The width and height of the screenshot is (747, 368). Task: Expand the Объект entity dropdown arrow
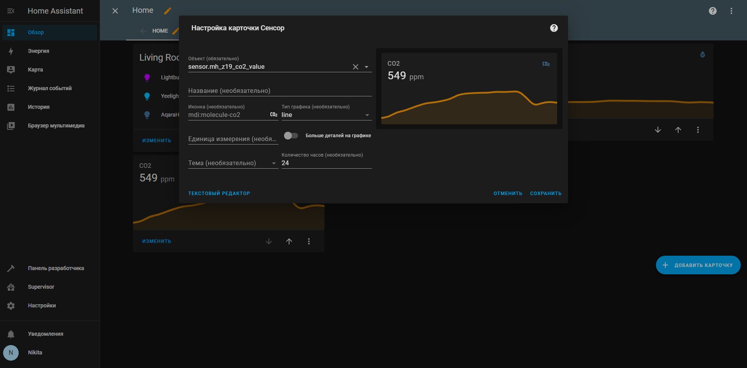pos(366,67)
